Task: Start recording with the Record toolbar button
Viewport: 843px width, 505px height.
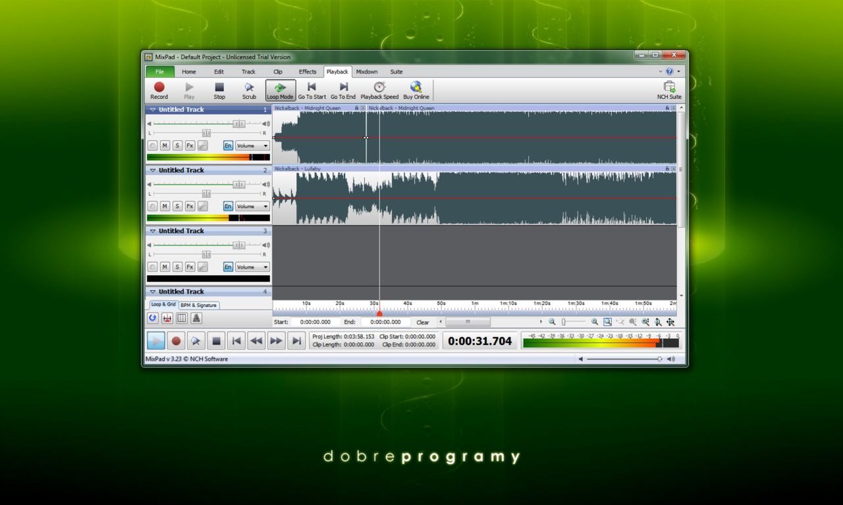Action: pyautogui.click(x=159, y=90)
